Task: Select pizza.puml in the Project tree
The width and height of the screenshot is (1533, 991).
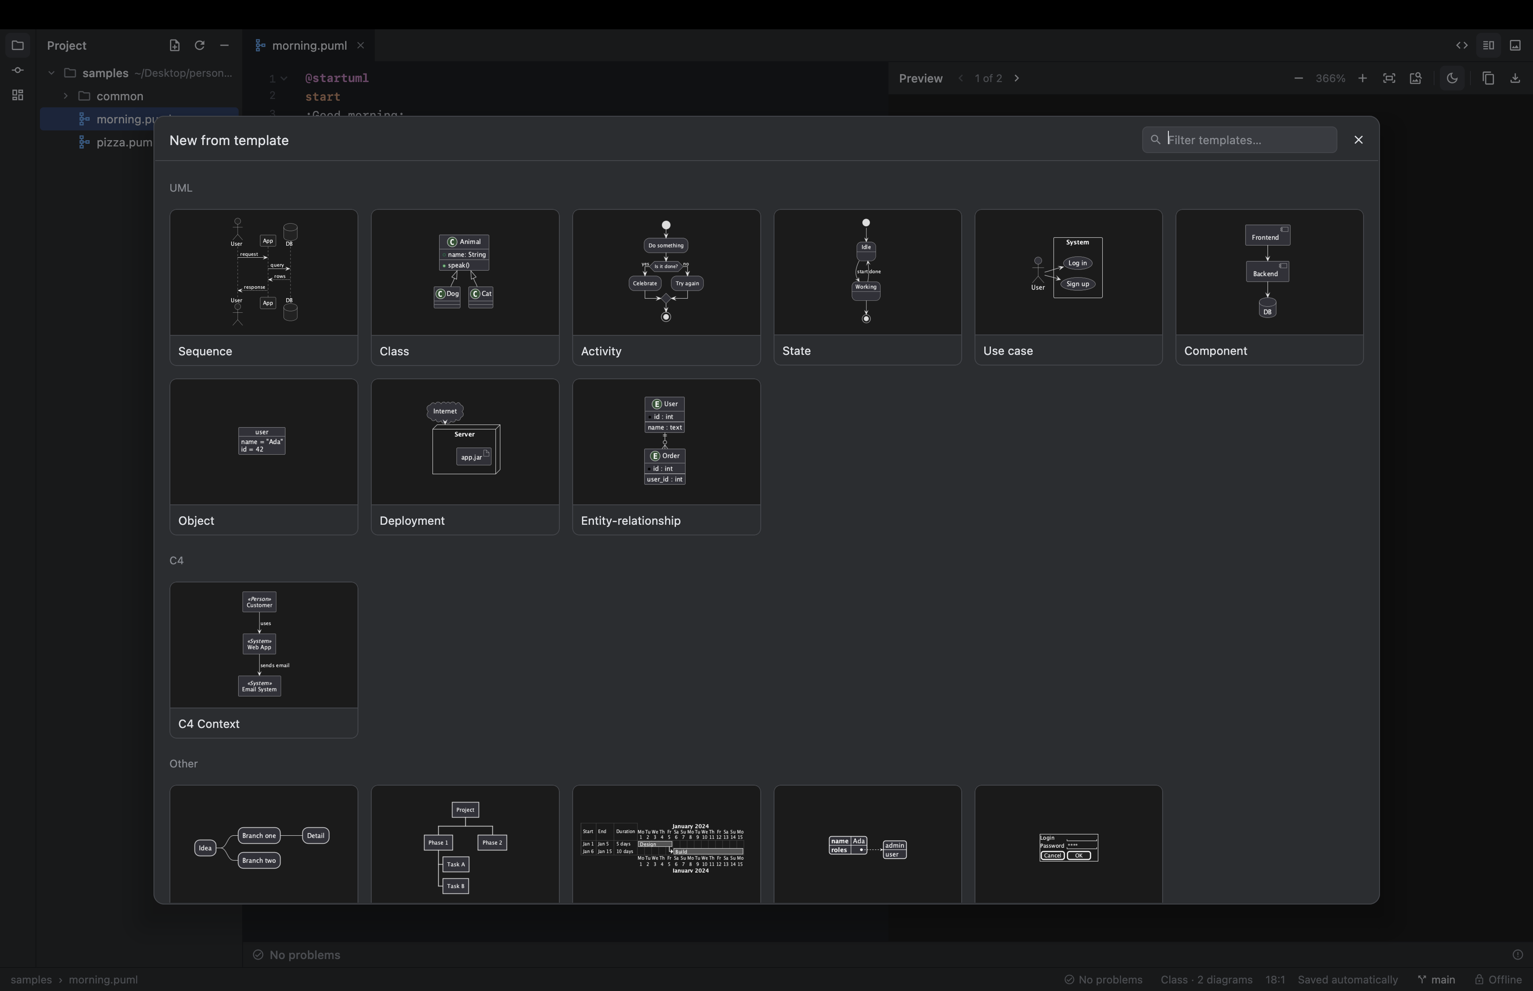Action: [x=116, y=142]
